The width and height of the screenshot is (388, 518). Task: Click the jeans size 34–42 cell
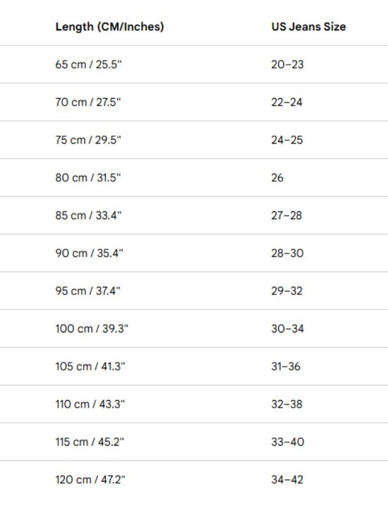pos(287,480)
